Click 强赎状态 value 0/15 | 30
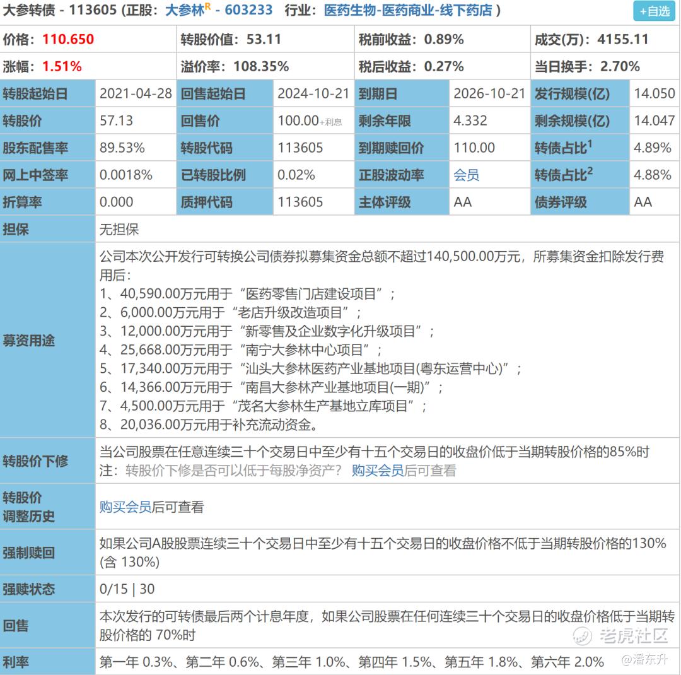Image resolution: width=681 pixels, height=675 pixels. click(127, 589)
